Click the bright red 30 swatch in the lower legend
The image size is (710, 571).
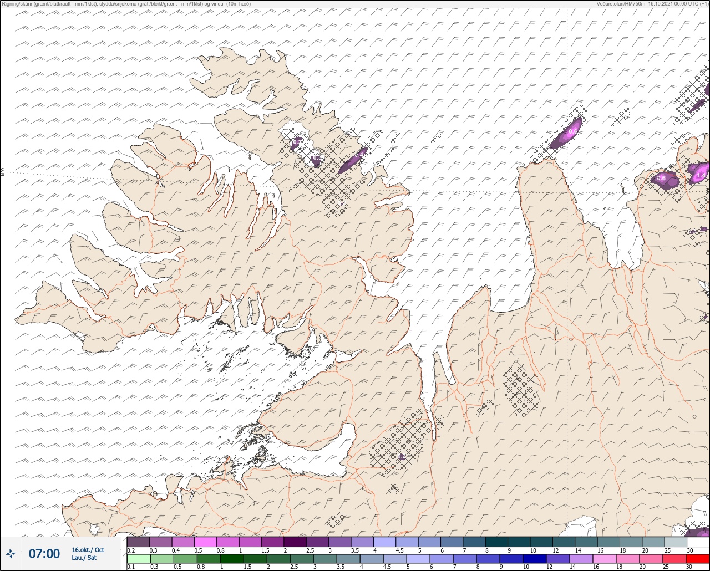(698, 559)
